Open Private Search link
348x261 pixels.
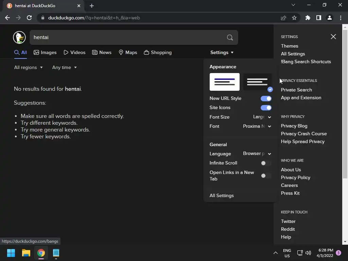296,90
